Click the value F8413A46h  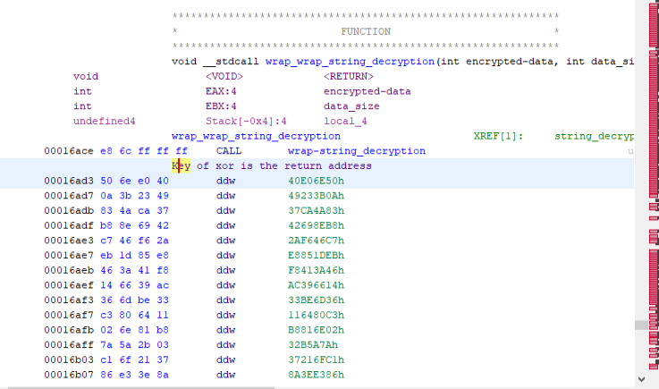point(316,270)
